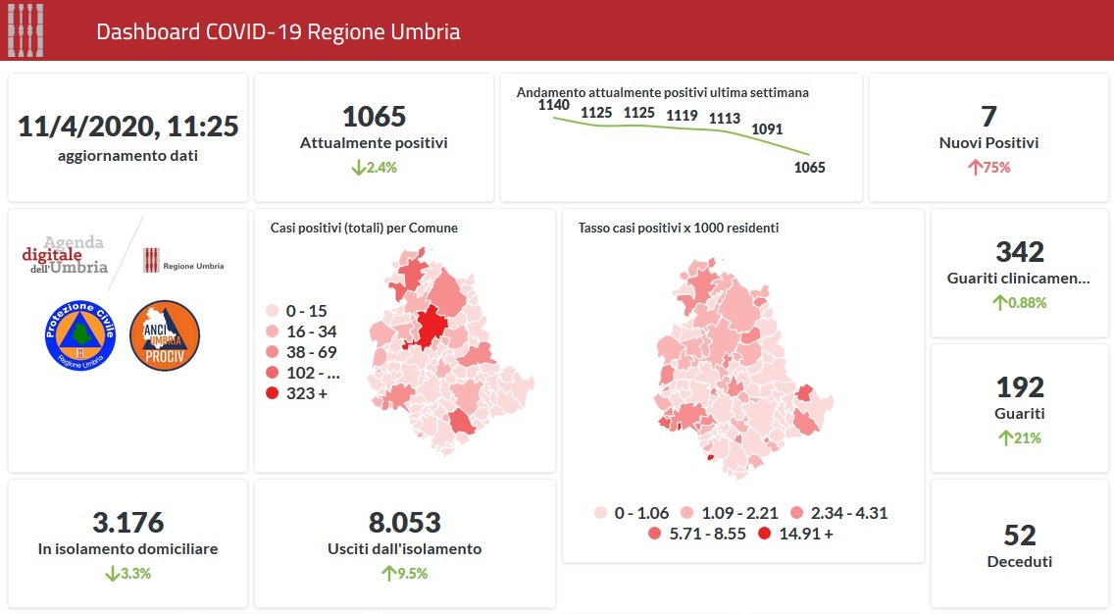Click the Deceduti count card
1114x614 pixels.
point(1019,544)
